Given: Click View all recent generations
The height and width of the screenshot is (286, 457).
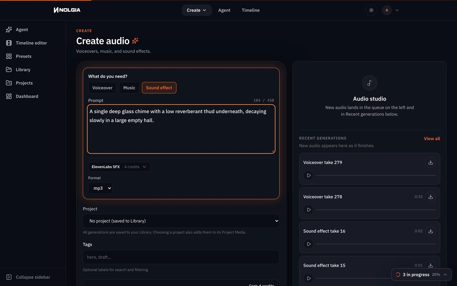Looking at the screenshot, I should pyautogui.click(x=432, y=138).
